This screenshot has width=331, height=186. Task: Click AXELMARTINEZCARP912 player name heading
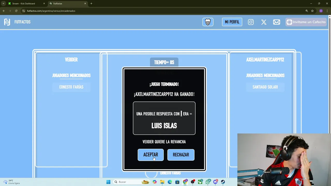(x=265, y=60)
